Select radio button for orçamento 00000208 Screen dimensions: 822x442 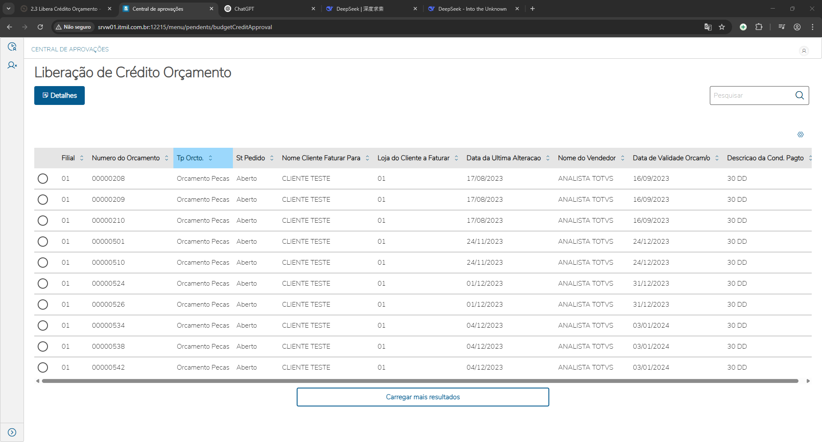click(x=43, y=179)
